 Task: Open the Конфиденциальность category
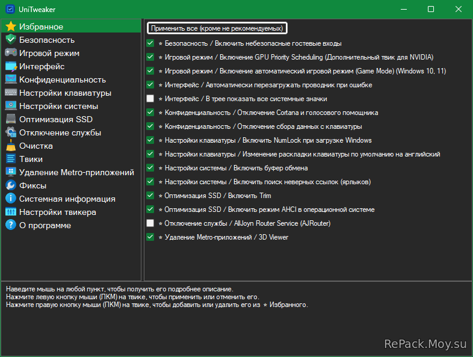[62, 79]
